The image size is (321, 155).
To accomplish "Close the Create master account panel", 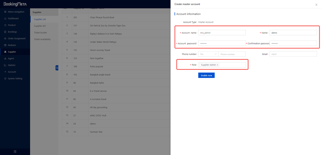I will pos(316,5).
